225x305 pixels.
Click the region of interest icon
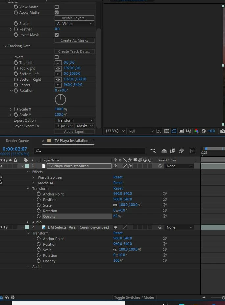click(x=181, y=131)
